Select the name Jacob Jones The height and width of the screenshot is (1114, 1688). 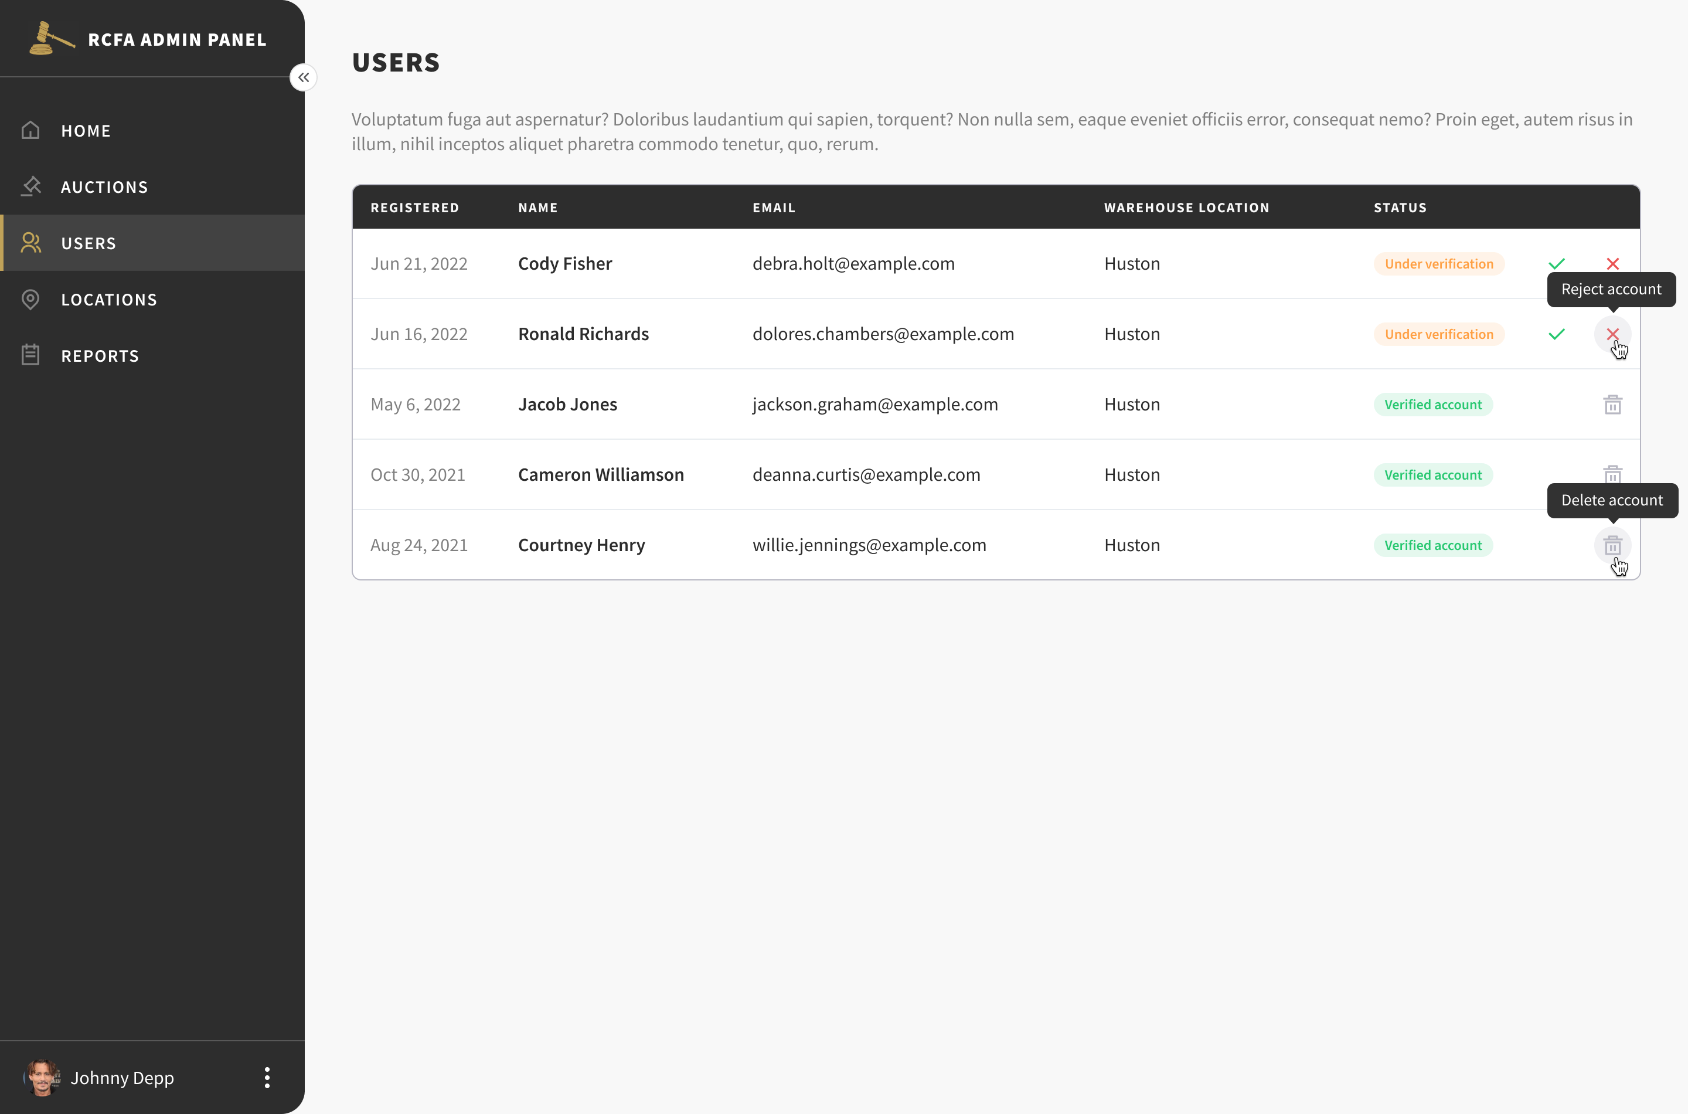(x=567, y=404)
